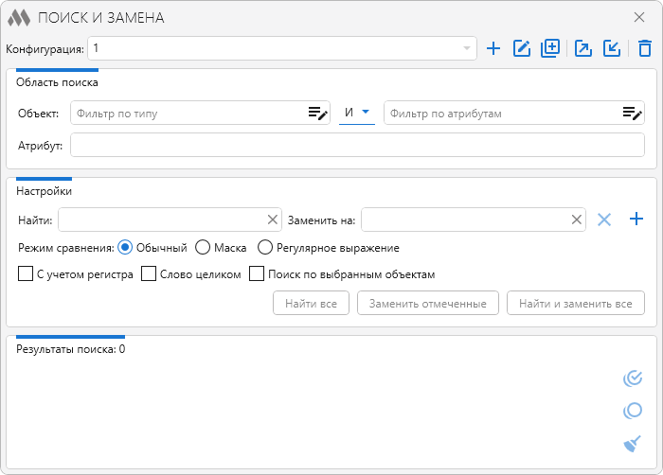Click into the 'Атрибут' input field
Screen dimensions: 663x475
coord(357,145)
